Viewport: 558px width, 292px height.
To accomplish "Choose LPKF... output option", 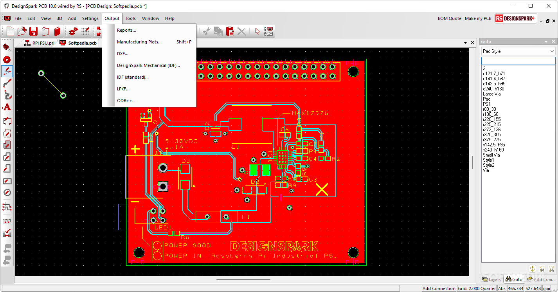I will tap(149, 89).
